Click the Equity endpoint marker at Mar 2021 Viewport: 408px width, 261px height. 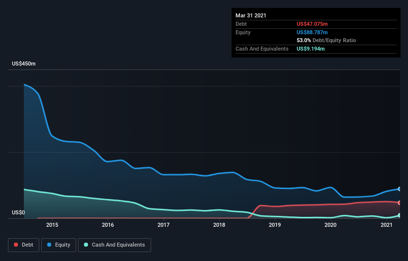tap(399, 189)
